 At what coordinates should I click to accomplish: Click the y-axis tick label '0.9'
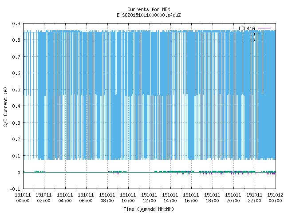click(x=16, y=24)
